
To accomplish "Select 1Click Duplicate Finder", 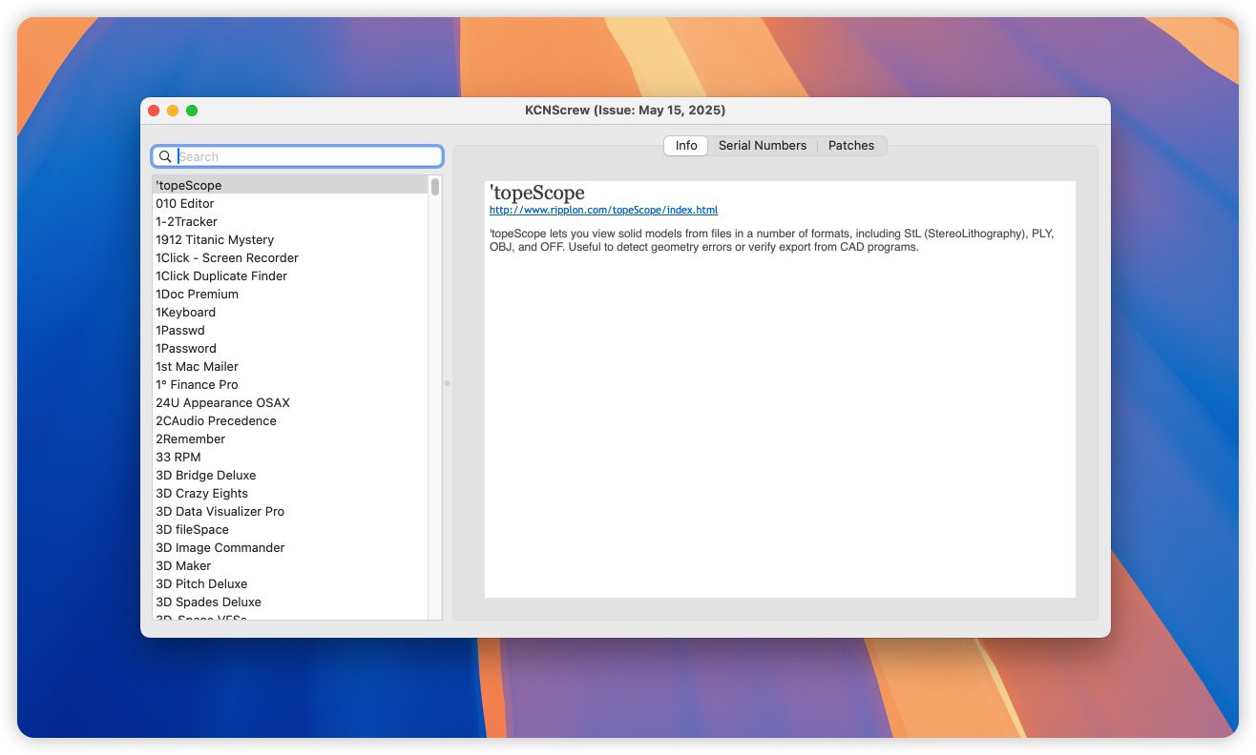I will [291, 275].
